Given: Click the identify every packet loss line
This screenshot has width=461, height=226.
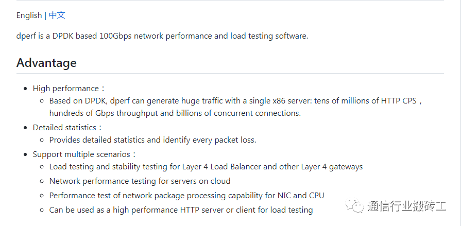Looking at the screenshot, I should [152, 140].
